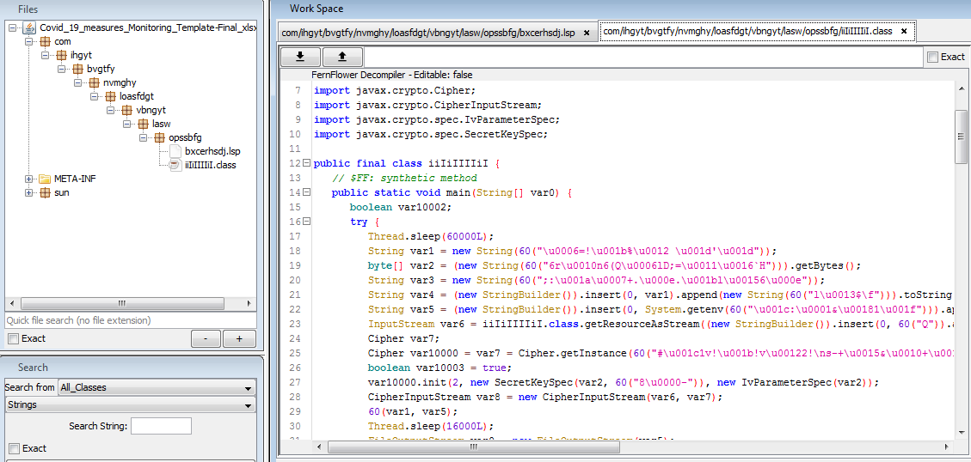Switch to the bxcerhsdj.lsp tab
The width and height of the screenshot is (971, 462).
click(x=437, y=32)
